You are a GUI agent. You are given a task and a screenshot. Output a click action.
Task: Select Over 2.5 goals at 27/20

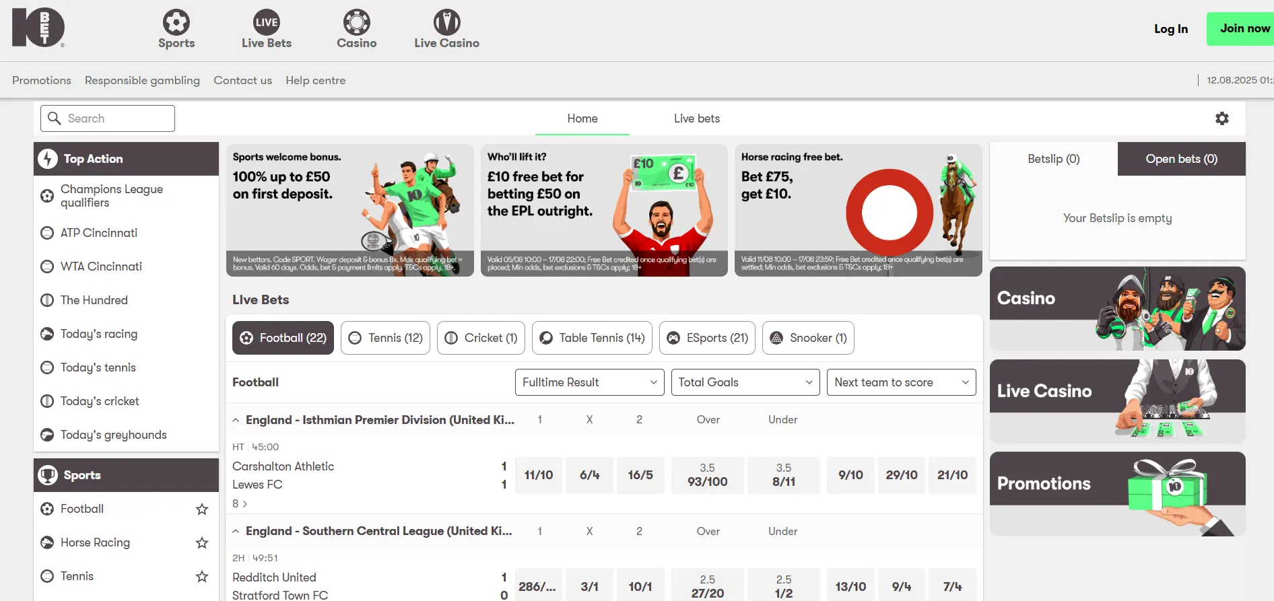coord(708,586)
